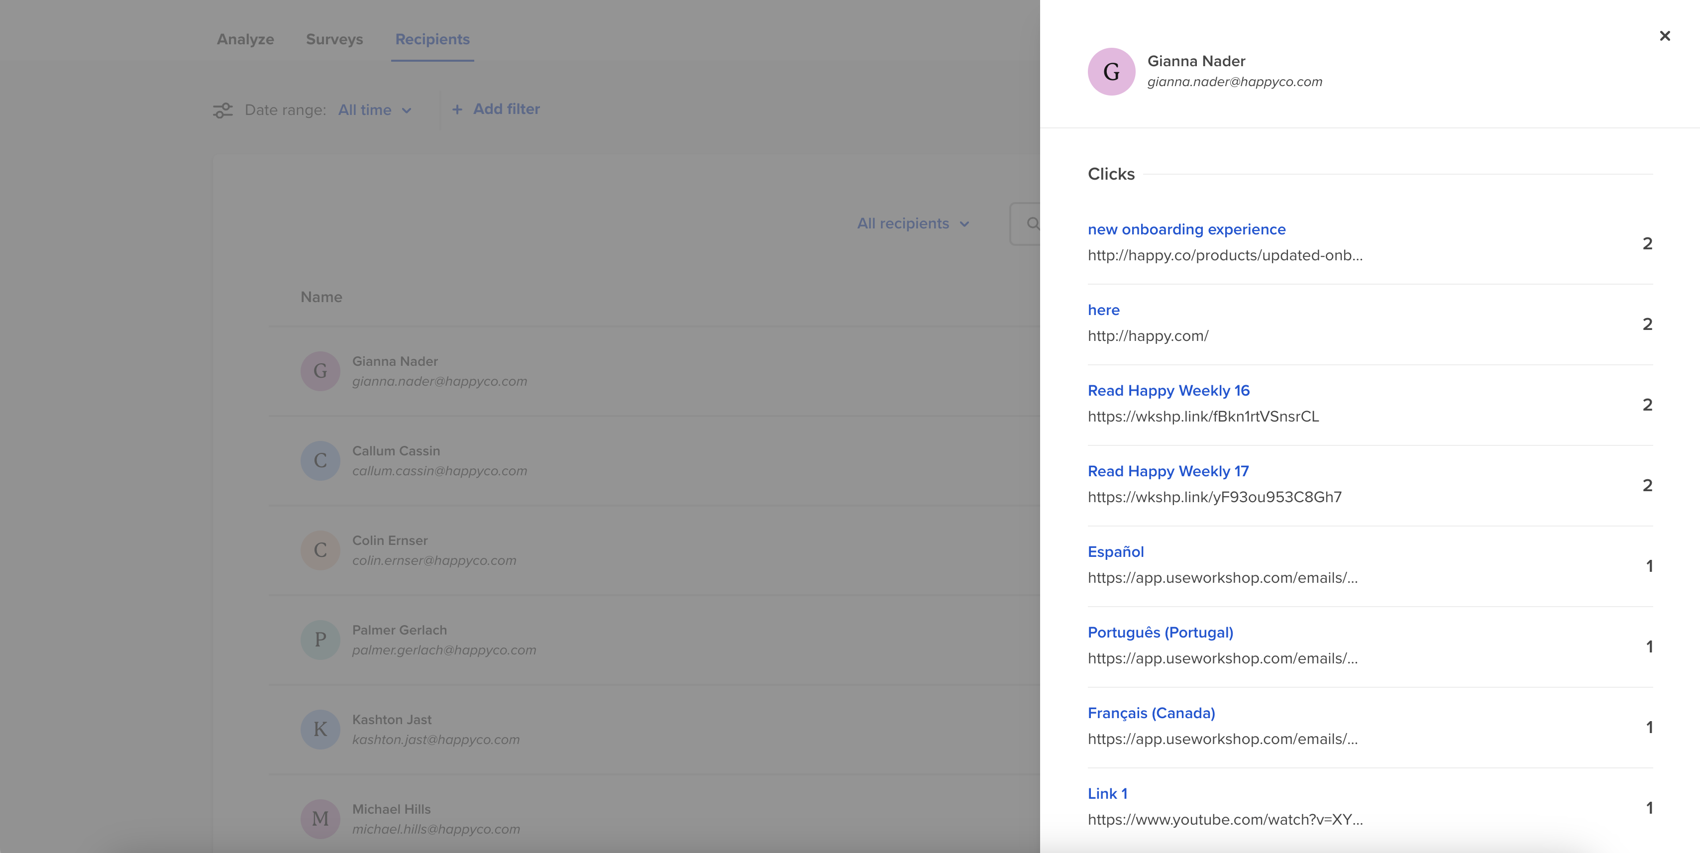Switch to the Surveys tab
This screenshot has width=1700, height=853.
pos(334,39)
